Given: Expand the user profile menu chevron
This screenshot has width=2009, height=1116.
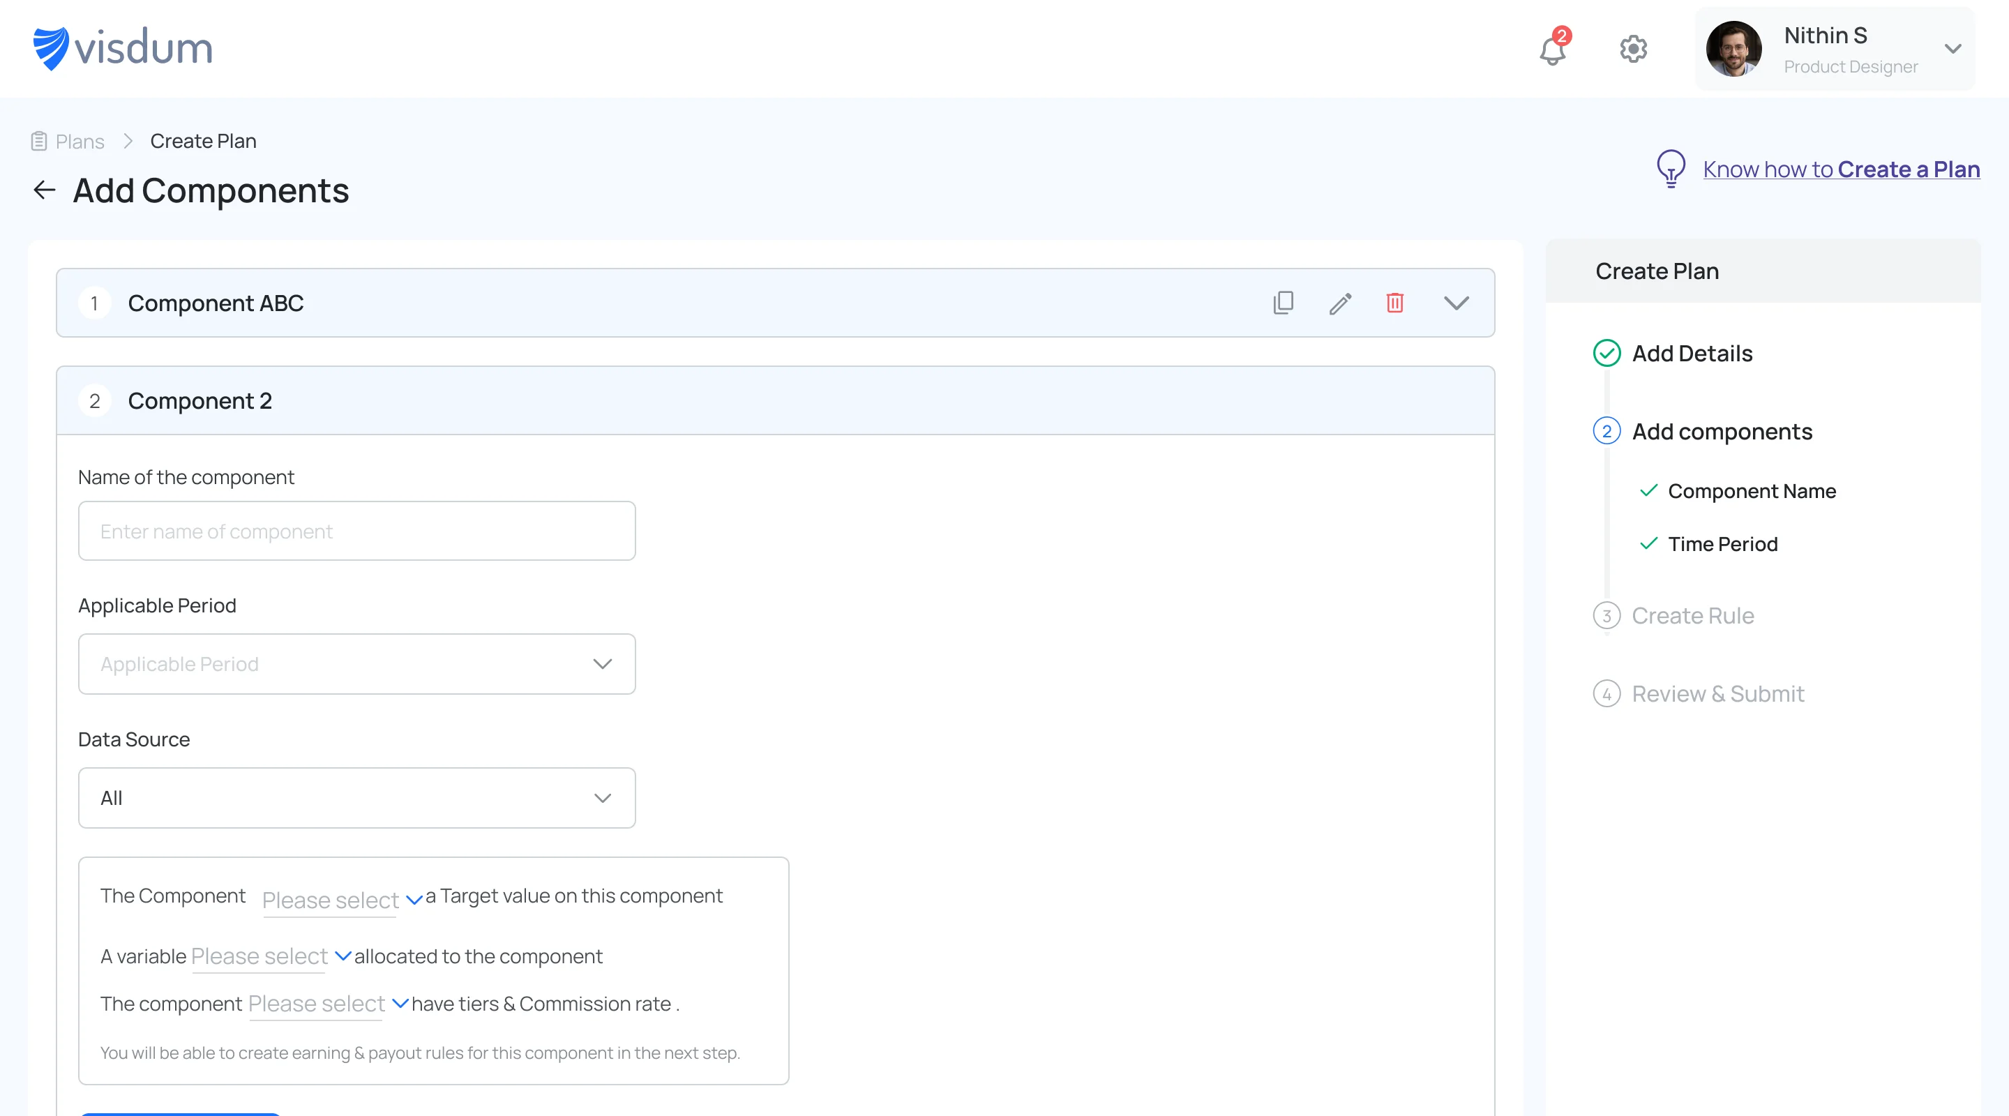Looking at the screenshot, I should click(x=1953, y=48).
